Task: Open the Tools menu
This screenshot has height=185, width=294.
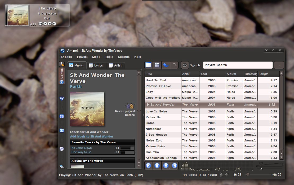Action: 109,57
